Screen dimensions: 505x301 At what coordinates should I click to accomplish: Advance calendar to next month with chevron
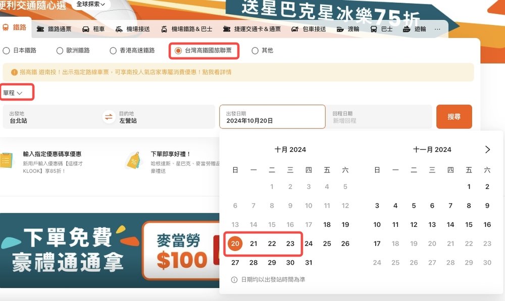point(487,149)
